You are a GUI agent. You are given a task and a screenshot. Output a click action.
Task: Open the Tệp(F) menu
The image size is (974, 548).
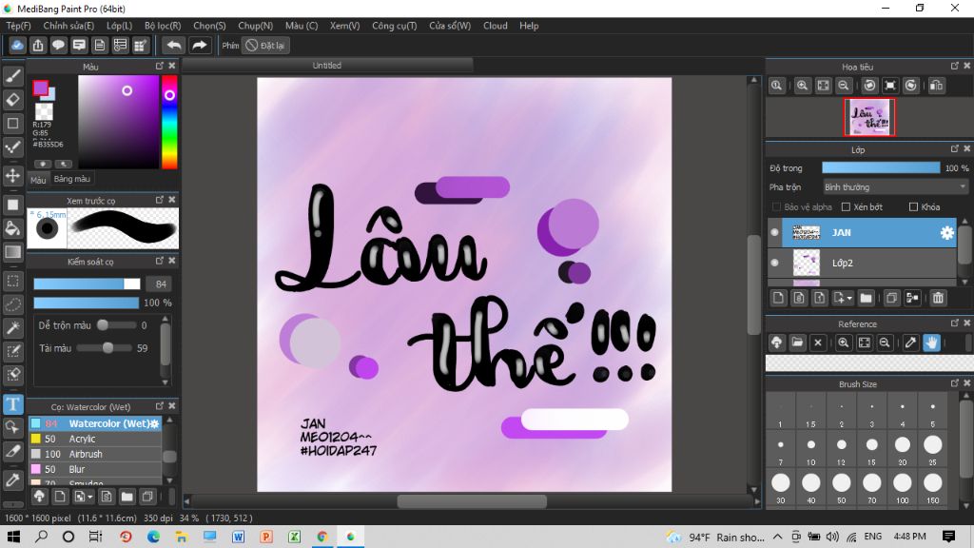19,26
